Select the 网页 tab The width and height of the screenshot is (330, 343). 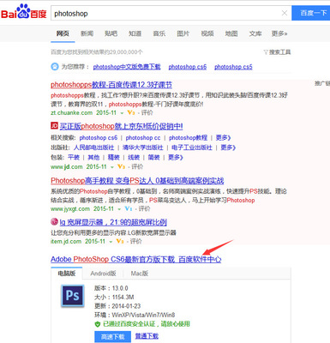click(x=63, y=33)
